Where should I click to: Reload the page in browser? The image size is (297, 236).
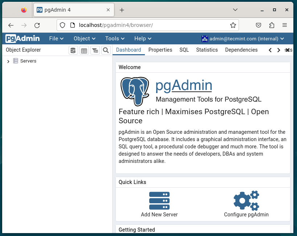point(37,25)
